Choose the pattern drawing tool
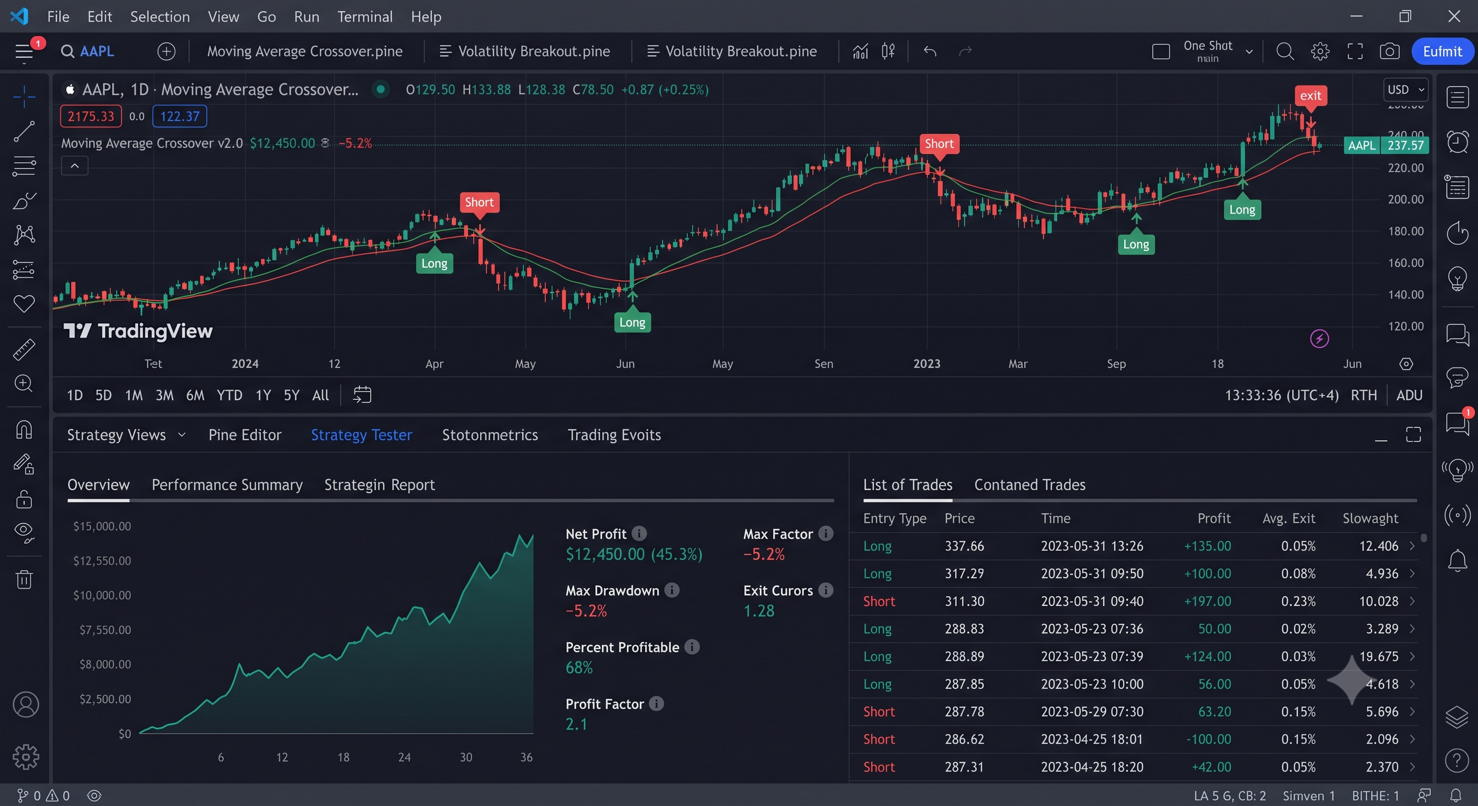1478x806 pixels. [x=24, y=235]
